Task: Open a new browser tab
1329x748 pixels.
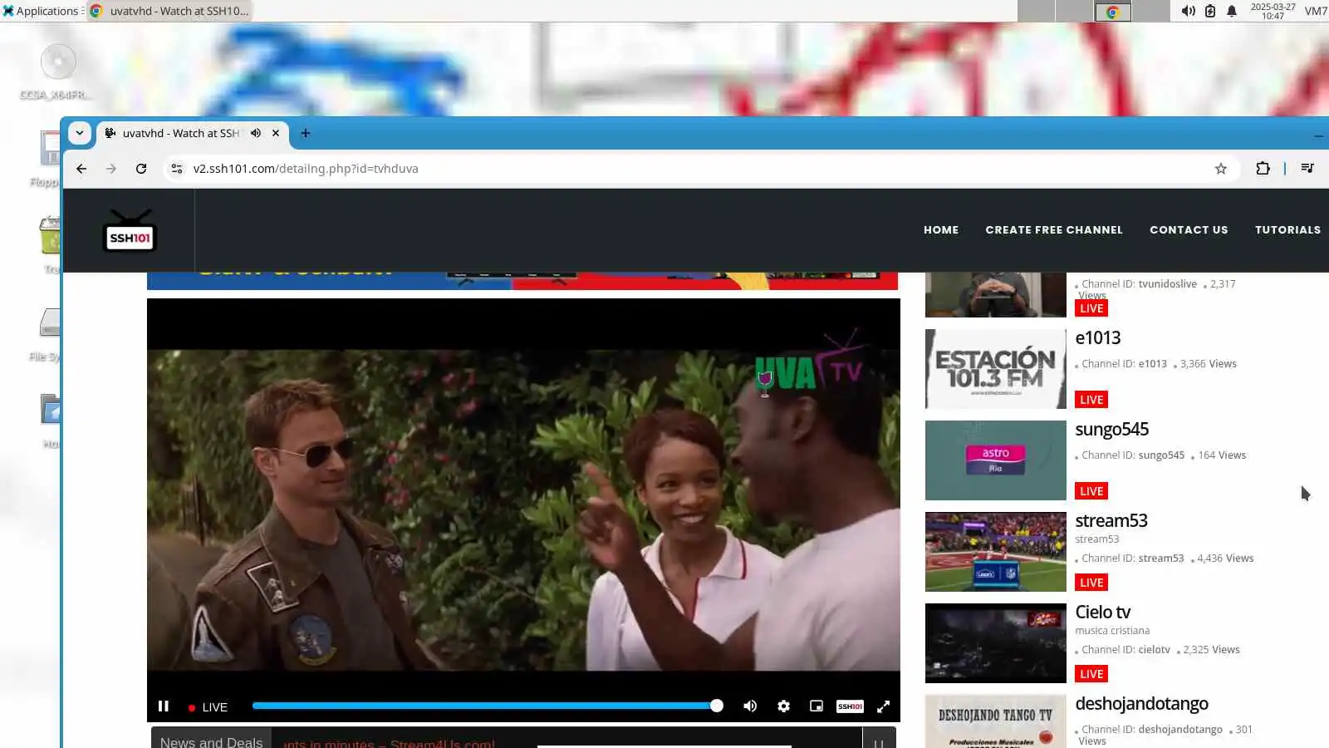Action: click(306, 133)
